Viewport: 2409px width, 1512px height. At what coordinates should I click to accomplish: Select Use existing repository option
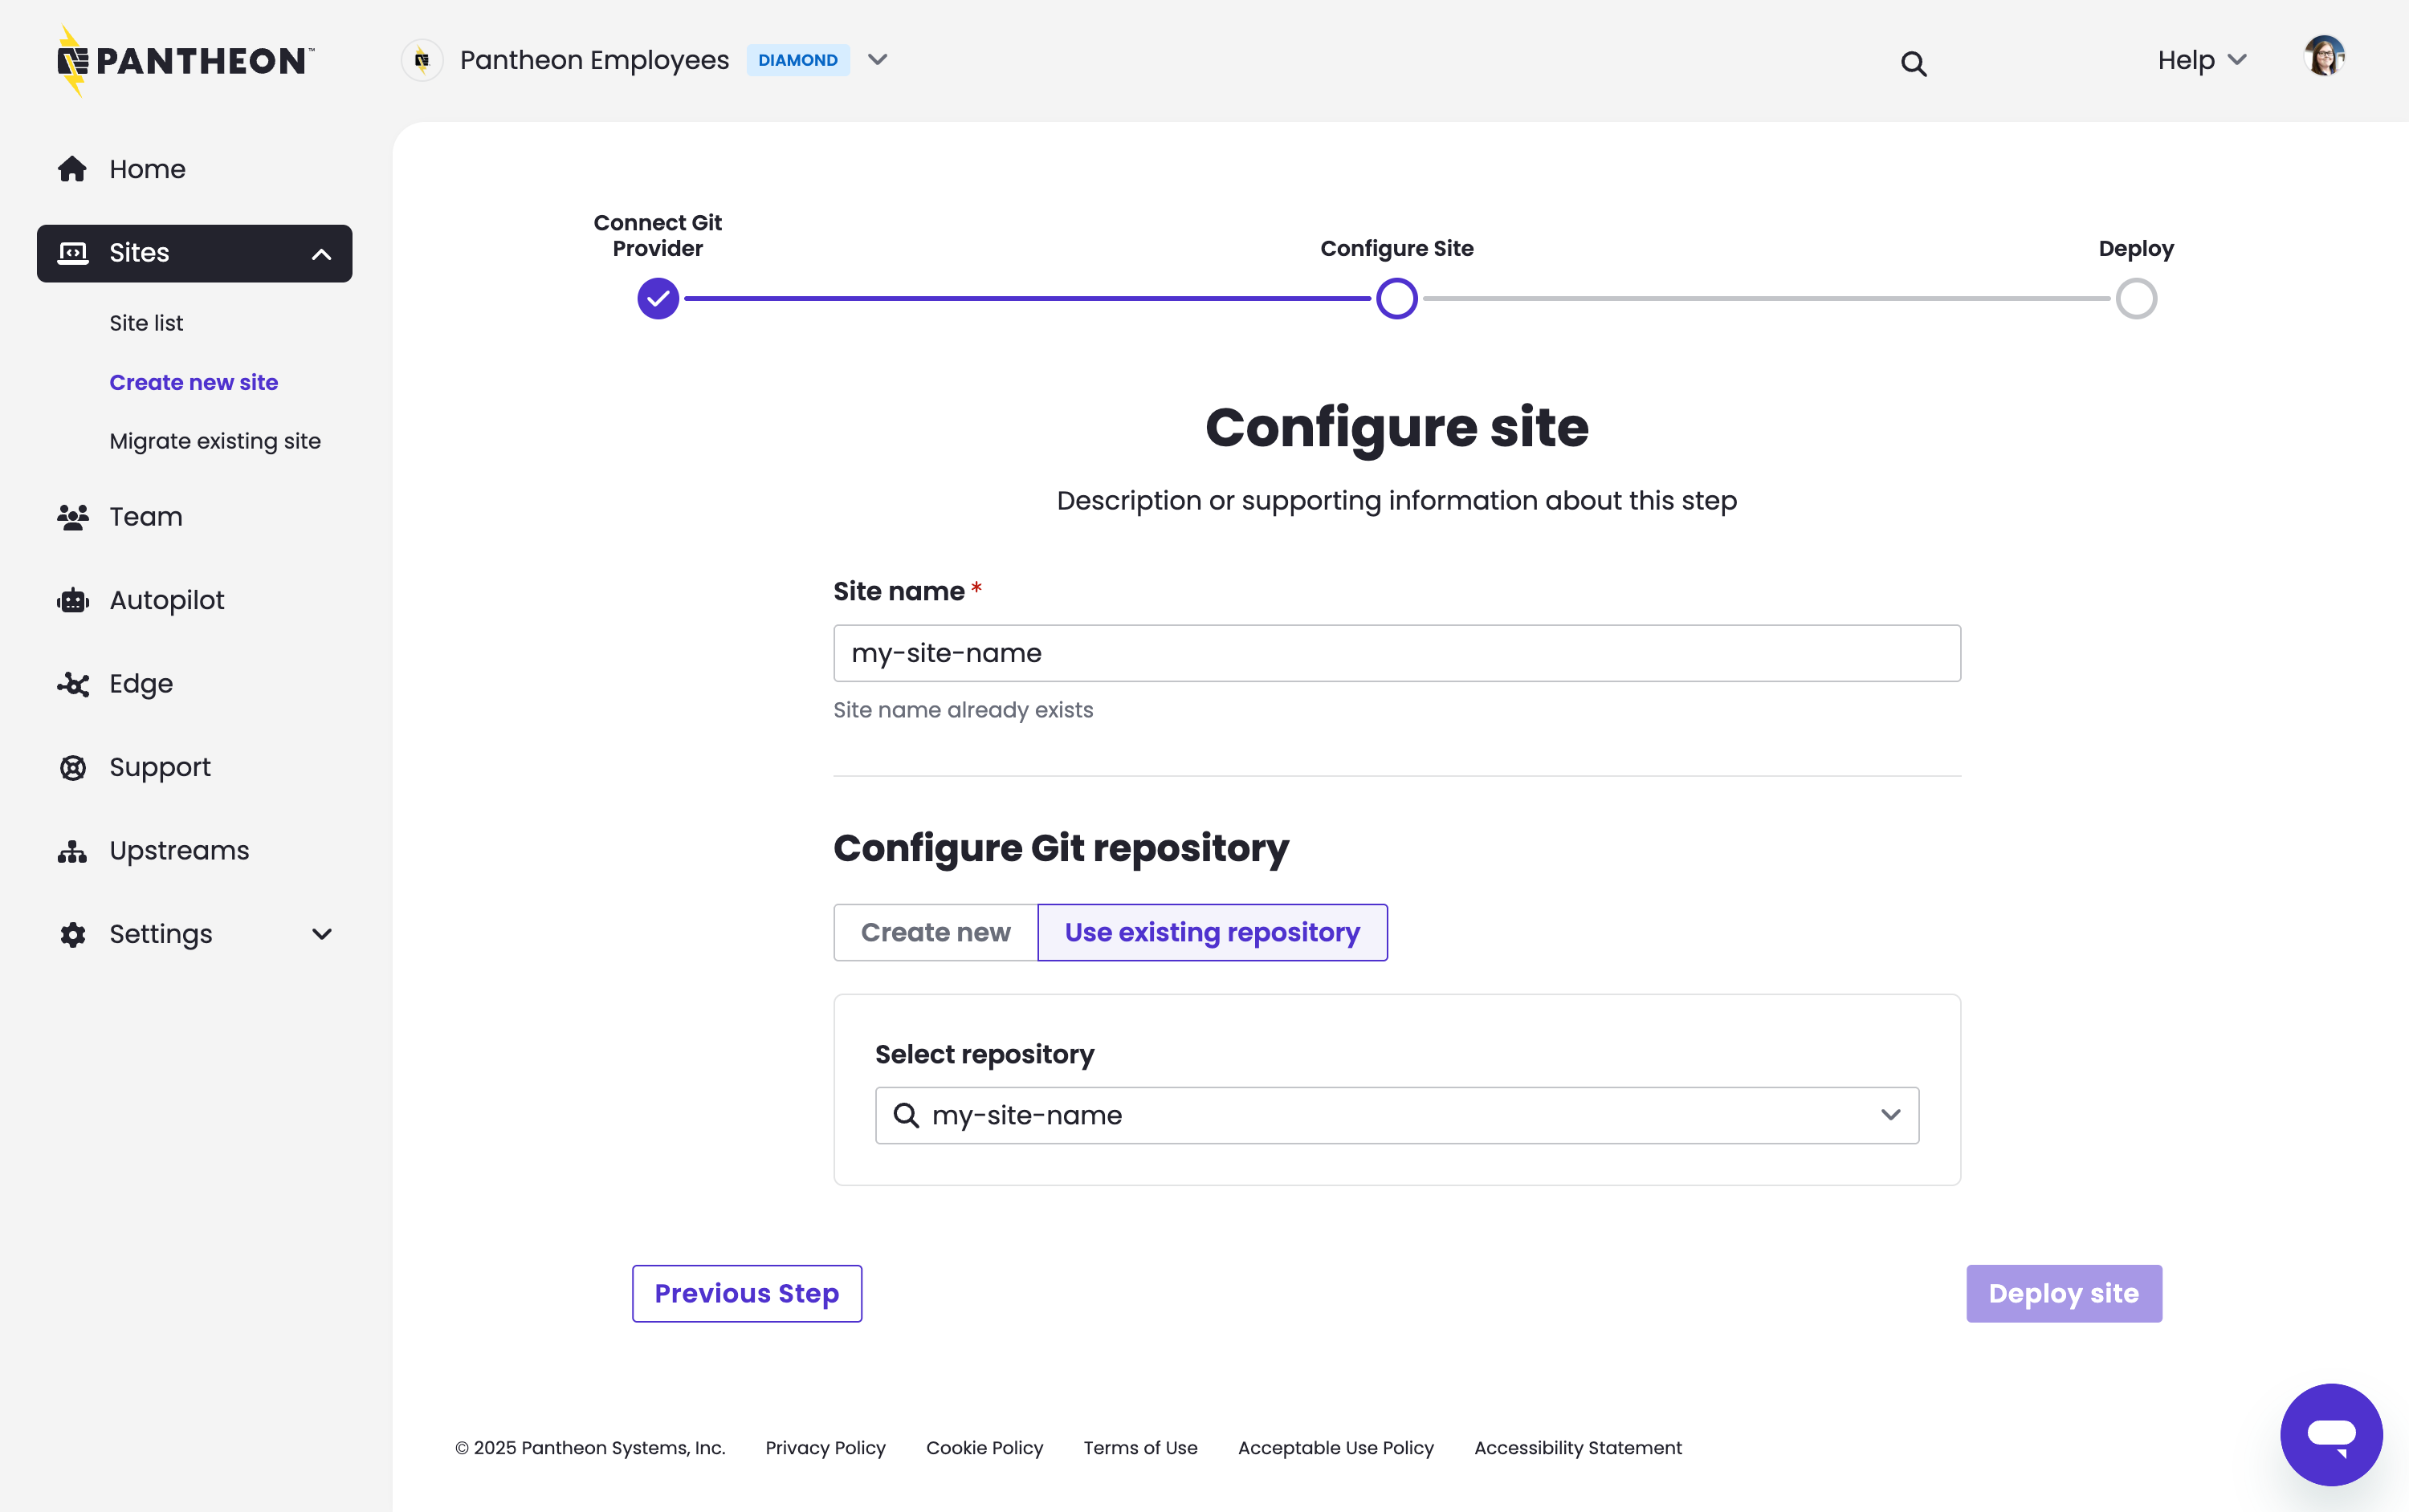point(1213,932)
